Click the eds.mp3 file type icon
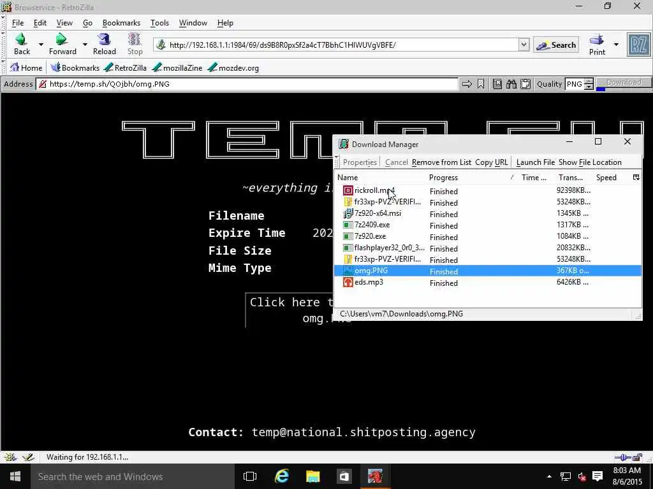The height and width of the screenshot is (489, 653). 348,282
